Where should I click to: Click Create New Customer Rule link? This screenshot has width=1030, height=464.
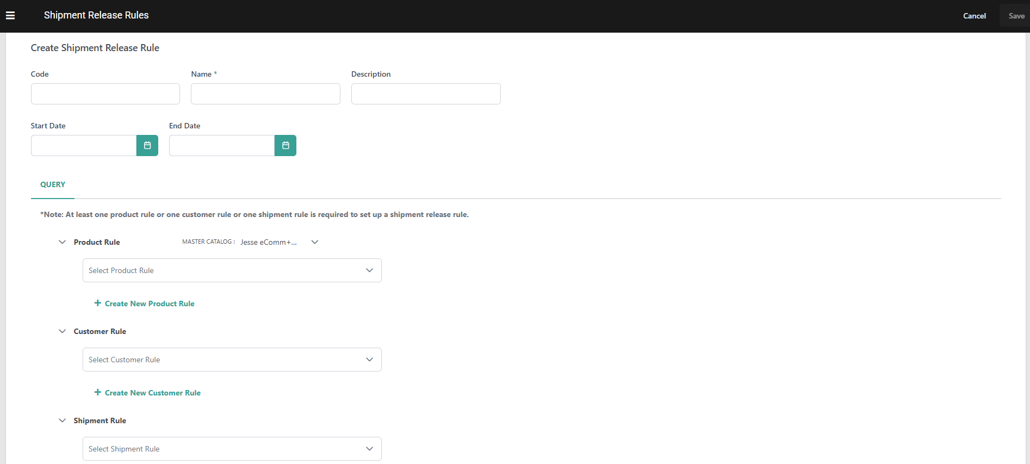[x=153, y=393]
